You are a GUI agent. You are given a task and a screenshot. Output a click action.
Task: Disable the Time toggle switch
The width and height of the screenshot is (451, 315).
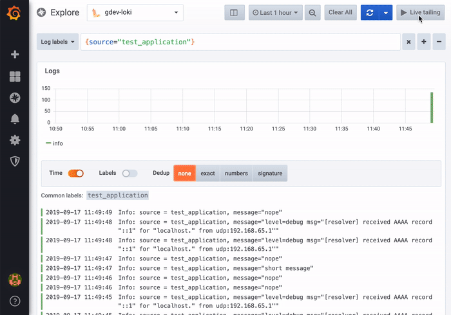(x=76, y=173)
